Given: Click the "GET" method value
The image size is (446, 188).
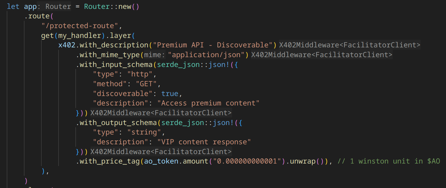Looking at the screenshot, I should tap(148, 84).
